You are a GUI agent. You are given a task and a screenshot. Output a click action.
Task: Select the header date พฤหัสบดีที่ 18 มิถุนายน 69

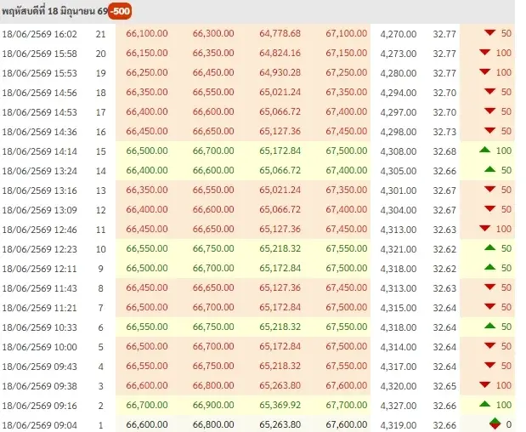coord(54,11)
